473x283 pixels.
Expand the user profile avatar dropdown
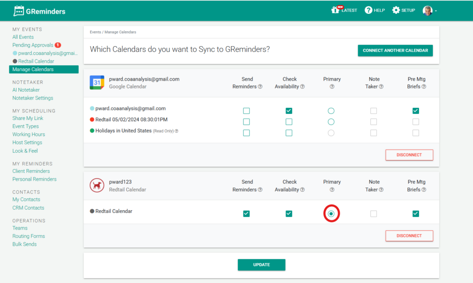(x=430, y=11)
